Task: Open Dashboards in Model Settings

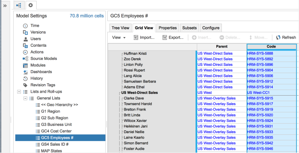Action: (x=41, y=72)
